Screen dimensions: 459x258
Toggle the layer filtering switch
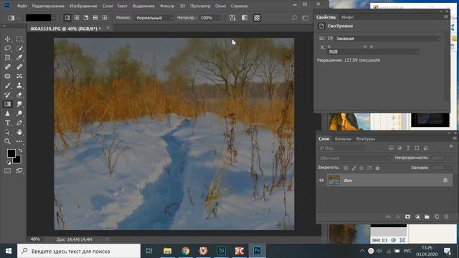tap(451, 146)
